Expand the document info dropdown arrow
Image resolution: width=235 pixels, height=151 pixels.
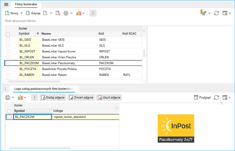(51, 13)
